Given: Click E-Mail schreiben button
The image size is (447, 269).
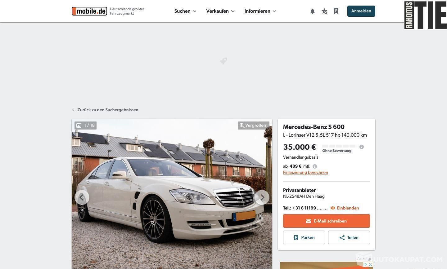Looking at the screenshot, I should (326, 221).
